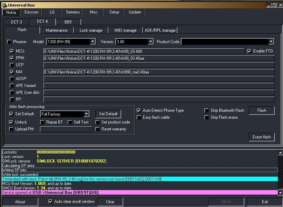The width and height of the screenshot is (283, 207).
Task: Select the Flash sub-tab
Action: 22,30
